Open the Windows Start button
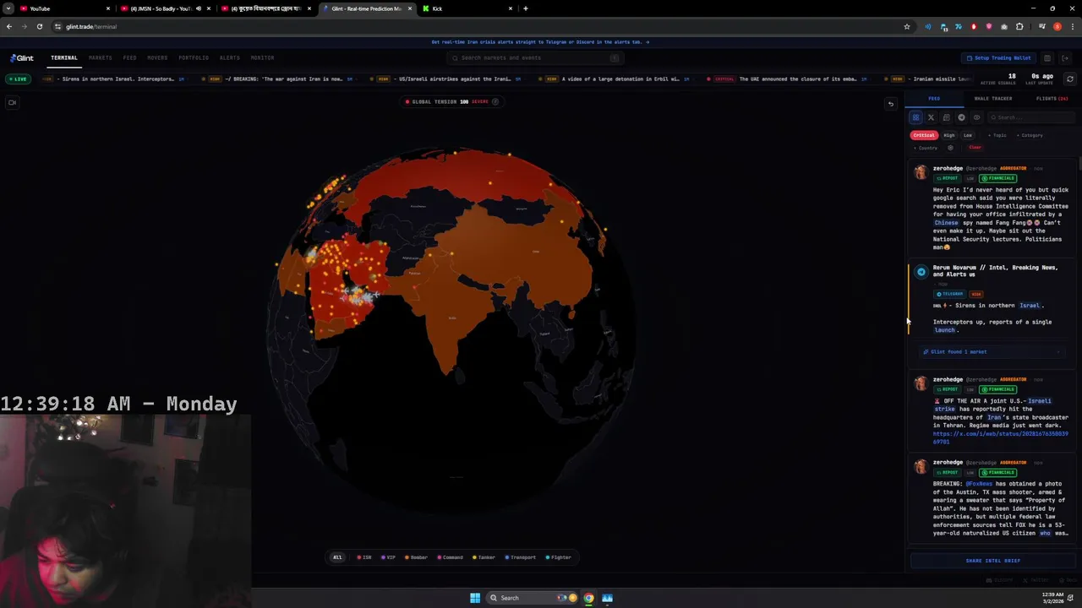 [475, 598]
